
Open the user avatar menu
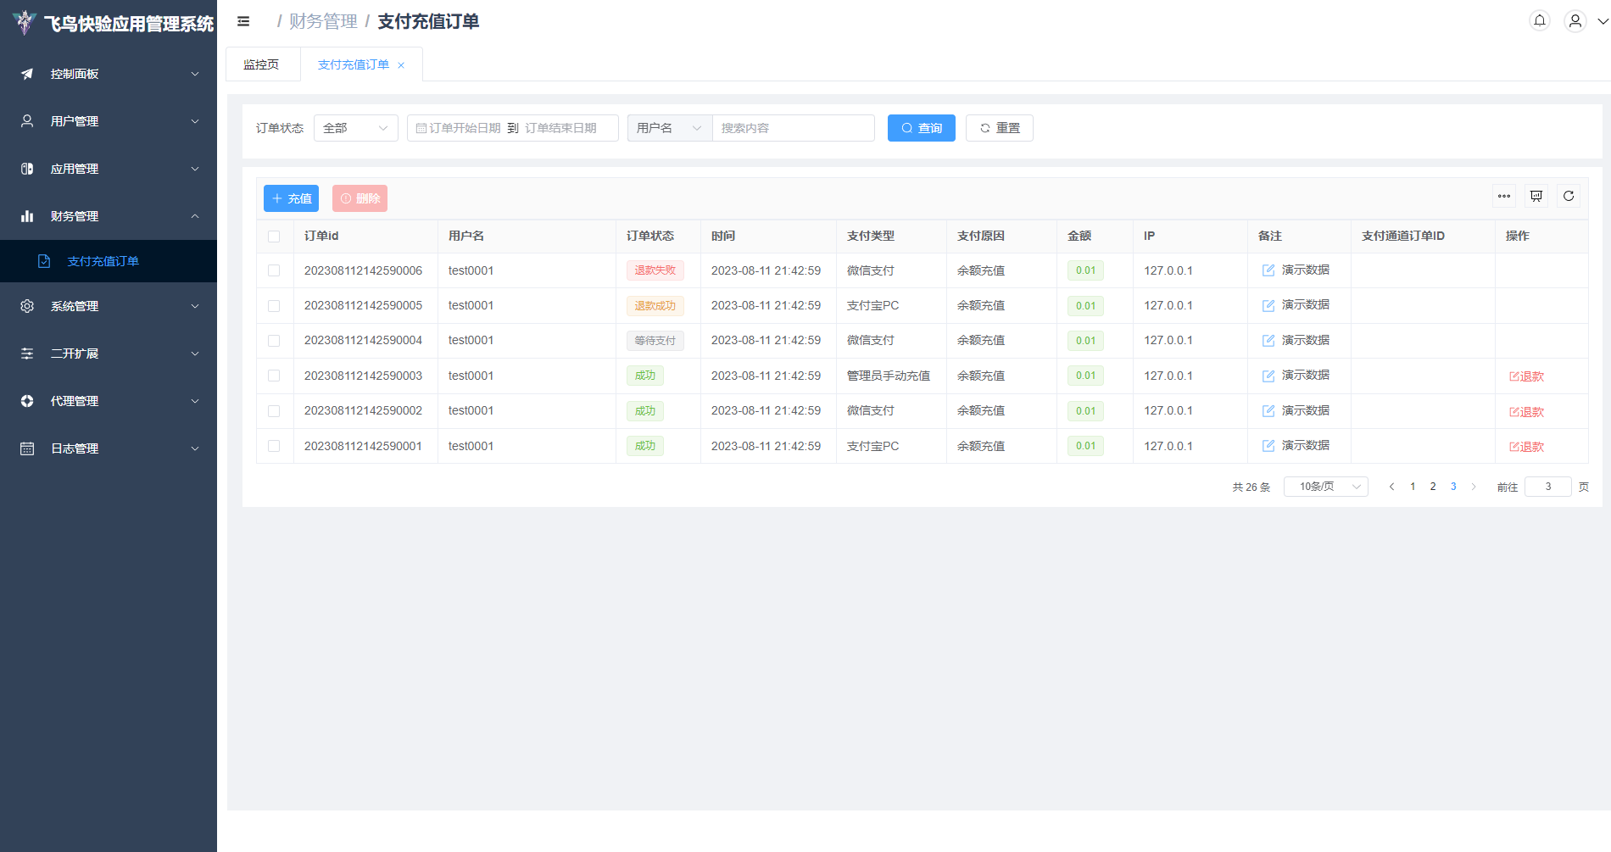click(1575, 21)
